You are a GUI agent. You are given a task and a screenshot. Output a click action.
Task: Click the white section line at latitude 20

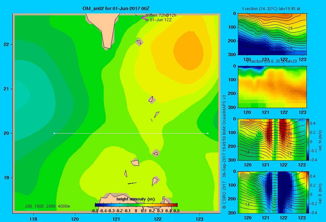131,133
